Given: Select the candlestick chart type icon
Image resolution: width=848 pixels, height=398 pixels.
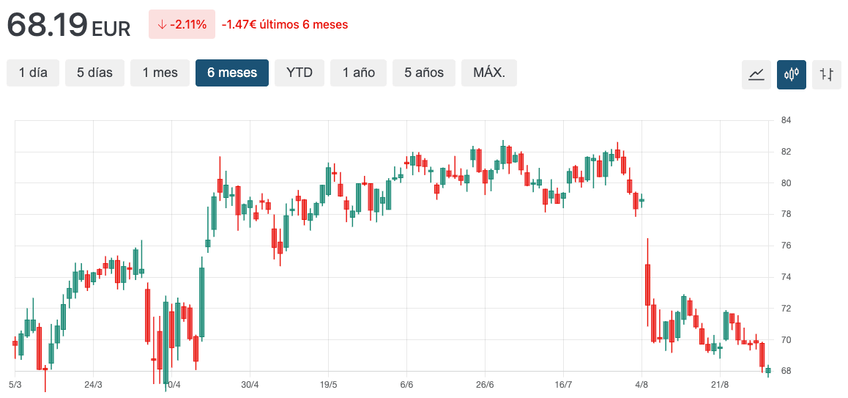Looking at the screenshot, I should (791, 74).
